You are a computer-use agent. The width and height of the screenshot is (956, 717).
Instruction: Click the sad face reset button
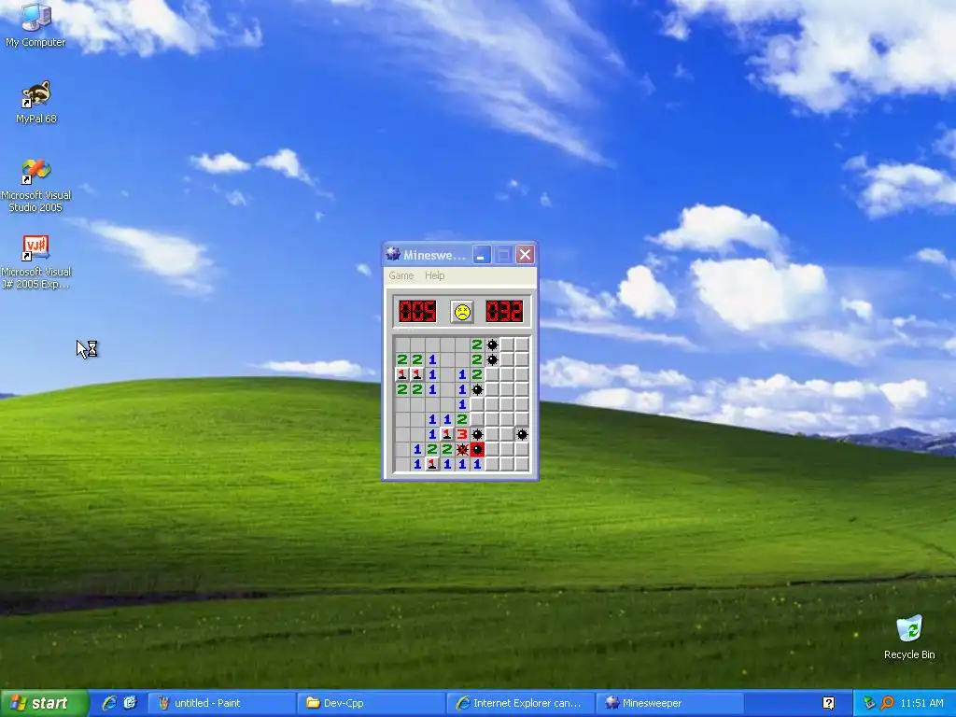(462, 312)
